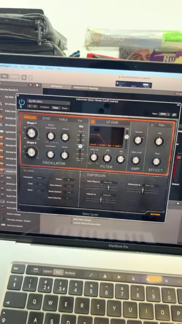Click the amp Volume knob

click(138, 140)
